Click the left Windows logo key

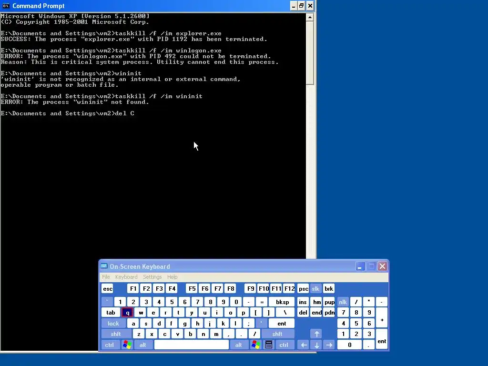[127, 345]
